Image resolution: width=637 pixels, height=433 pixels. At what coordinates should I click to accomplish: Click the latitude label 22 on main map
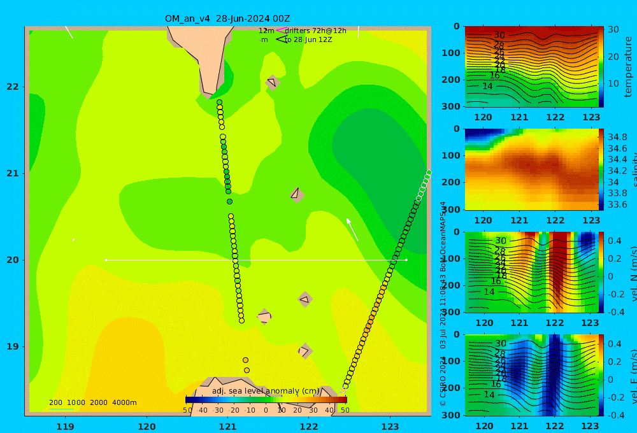click(x=13, y=87)
